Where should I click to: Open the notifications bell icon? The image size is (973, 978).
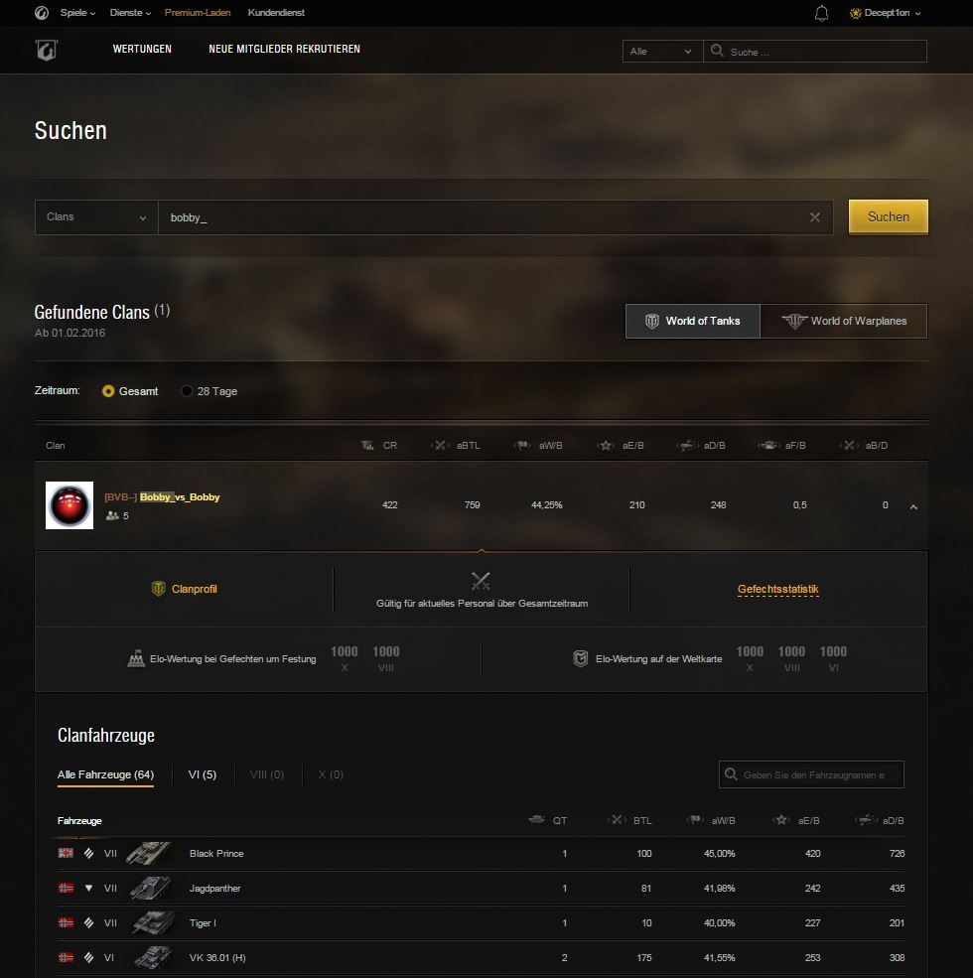[821, 13]
